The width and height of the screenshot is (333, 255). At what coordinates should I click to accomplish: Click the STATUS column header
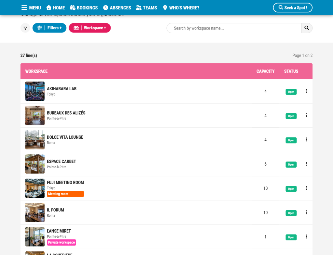pos(291,71)
